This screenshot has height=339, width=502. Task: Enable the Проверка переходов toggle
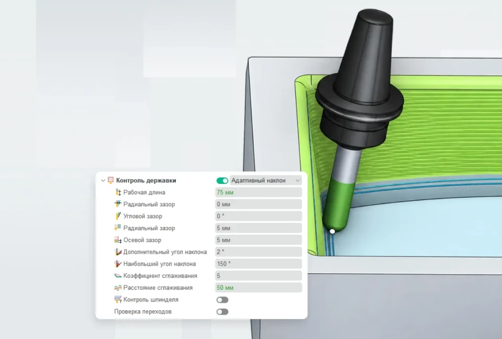(x=222, y=312)
